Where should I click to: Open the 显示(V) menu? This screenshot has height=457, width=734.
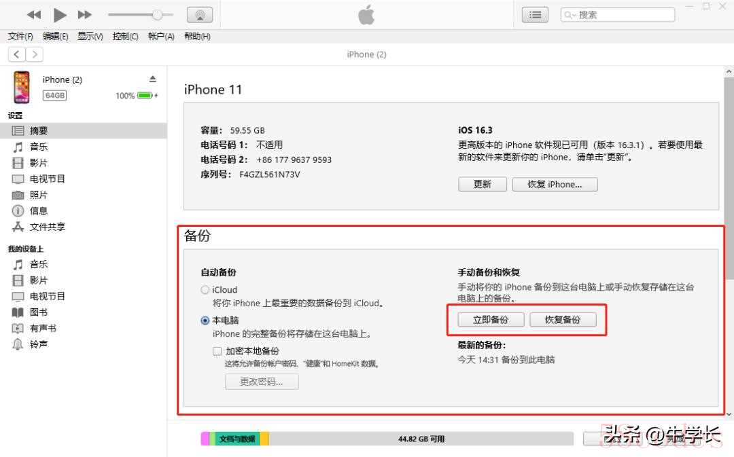coord(90,37)
